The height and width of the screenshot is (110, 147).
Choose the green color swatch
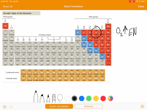pos(89,98)
